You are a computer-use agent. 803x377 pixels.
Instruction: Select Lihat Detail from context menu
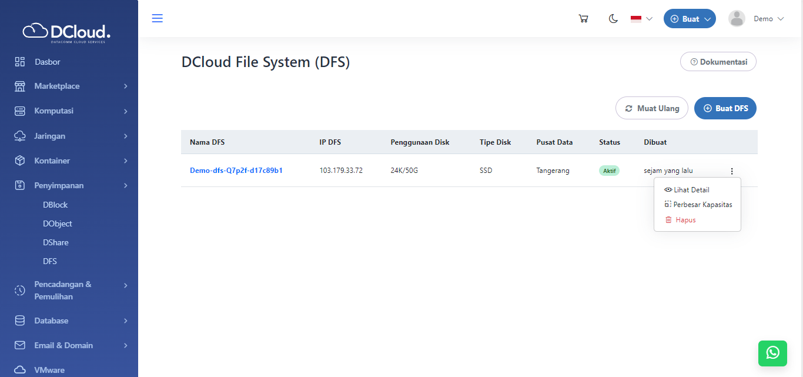point(691,190)
